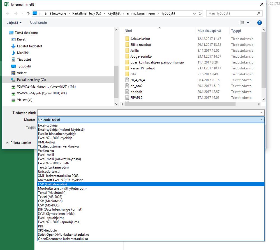This screenshot has height=250, width=280.
Task: Click the Kuvat pictures icon
Action: (13, 39)
